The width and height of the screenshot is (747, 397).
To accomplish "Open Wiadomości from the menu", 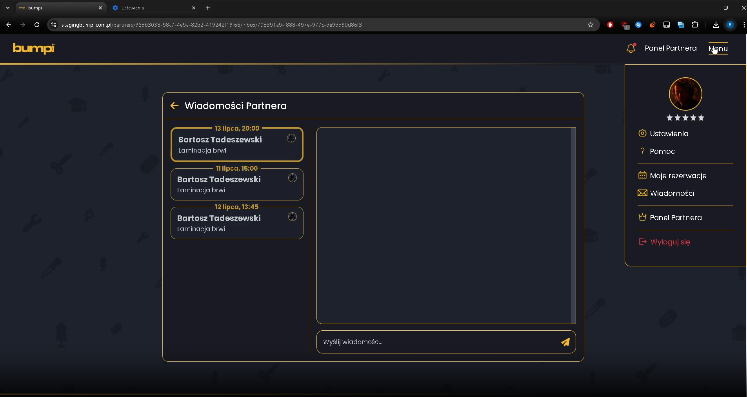I will 672,193.
